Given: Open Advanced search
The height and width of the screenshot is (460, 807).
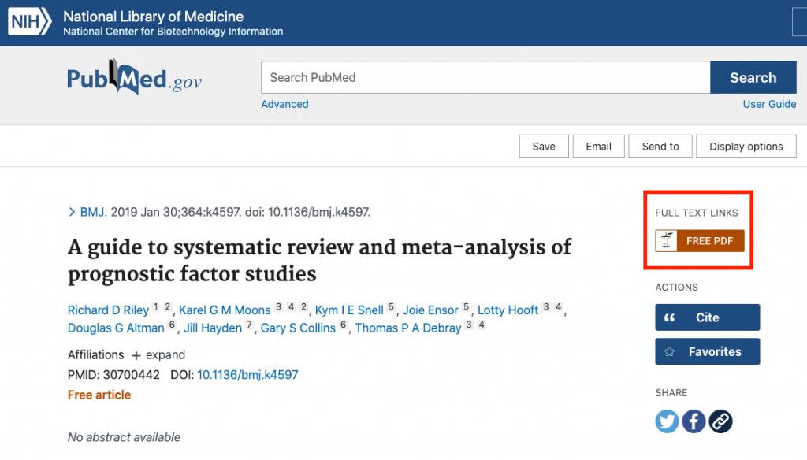Looking at the screenshot, I should (x=284, y=103).
